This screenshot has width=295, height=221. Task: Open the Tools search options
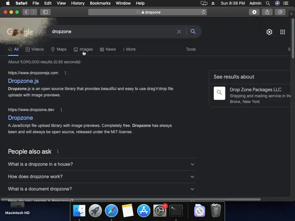pos(191,49)
